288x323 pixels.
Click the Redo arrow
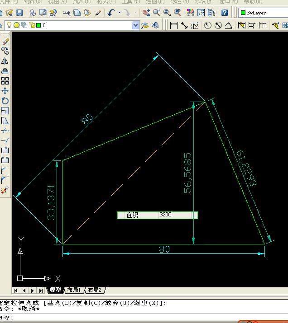coord(127,13)
